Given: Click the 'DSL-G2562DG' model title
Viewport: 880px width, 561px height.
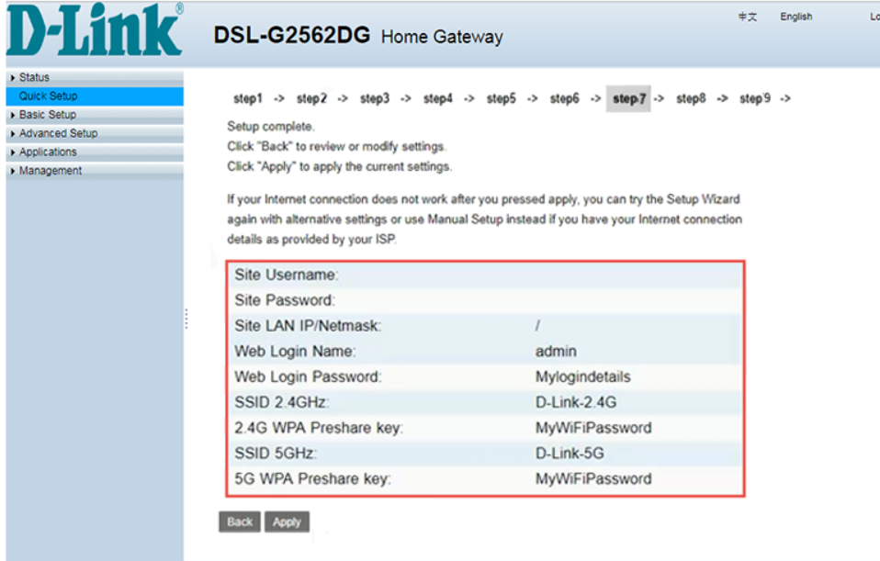Looking at the screenshot, I should (292, 35).
